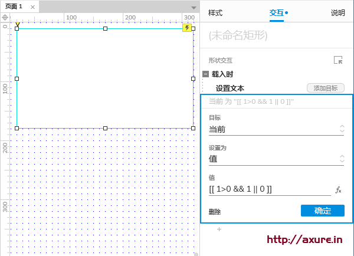Click the action summary 当前 为 text
Screen dimensions: 354x256
tap(251, 101)
